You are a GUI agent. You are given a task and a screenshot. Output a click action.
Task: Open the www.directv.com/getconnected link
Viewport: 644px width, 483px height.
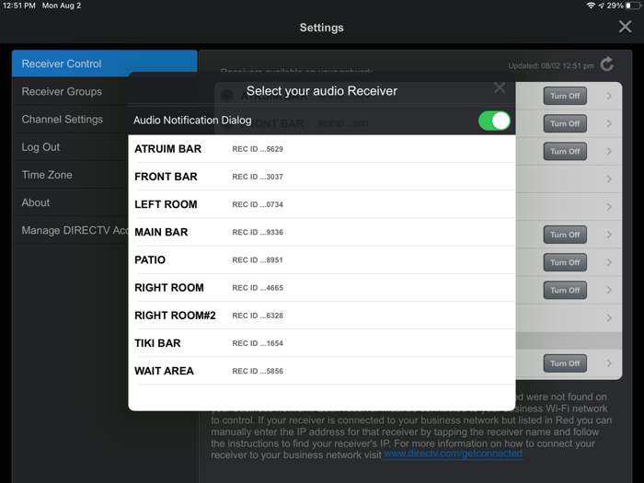point(453,454)
